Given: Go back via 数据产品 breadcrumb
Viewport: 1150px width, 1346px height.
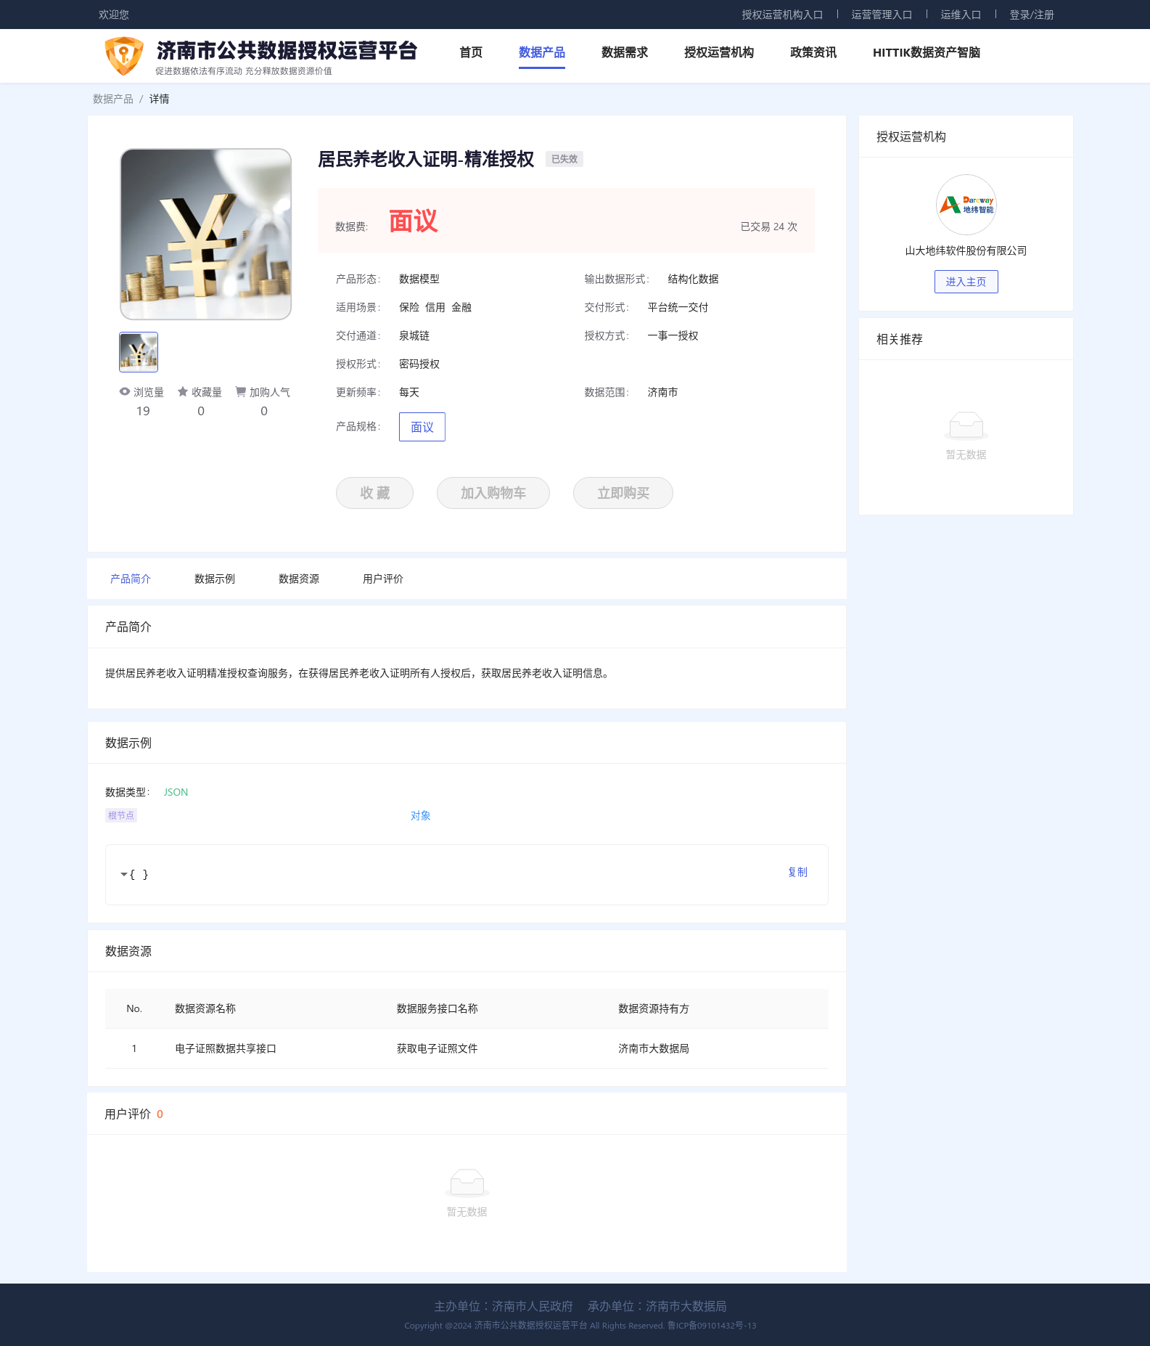Looking at the screenshot, I should click(113, 99).
